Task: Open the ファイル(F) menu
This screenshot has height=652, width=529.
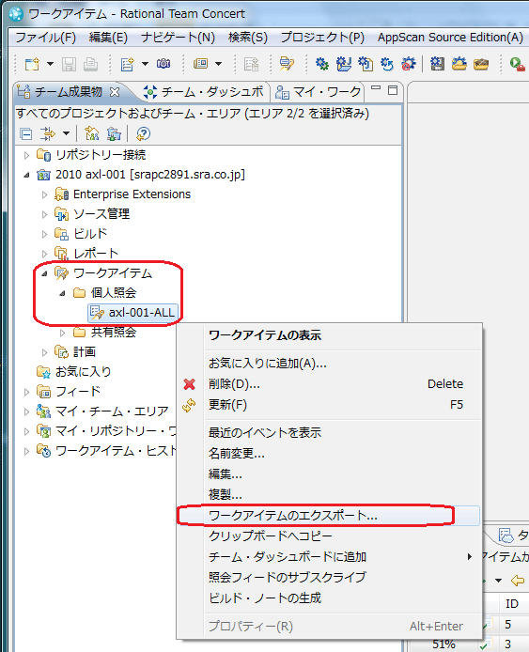Action: click(x=45, y=38)
